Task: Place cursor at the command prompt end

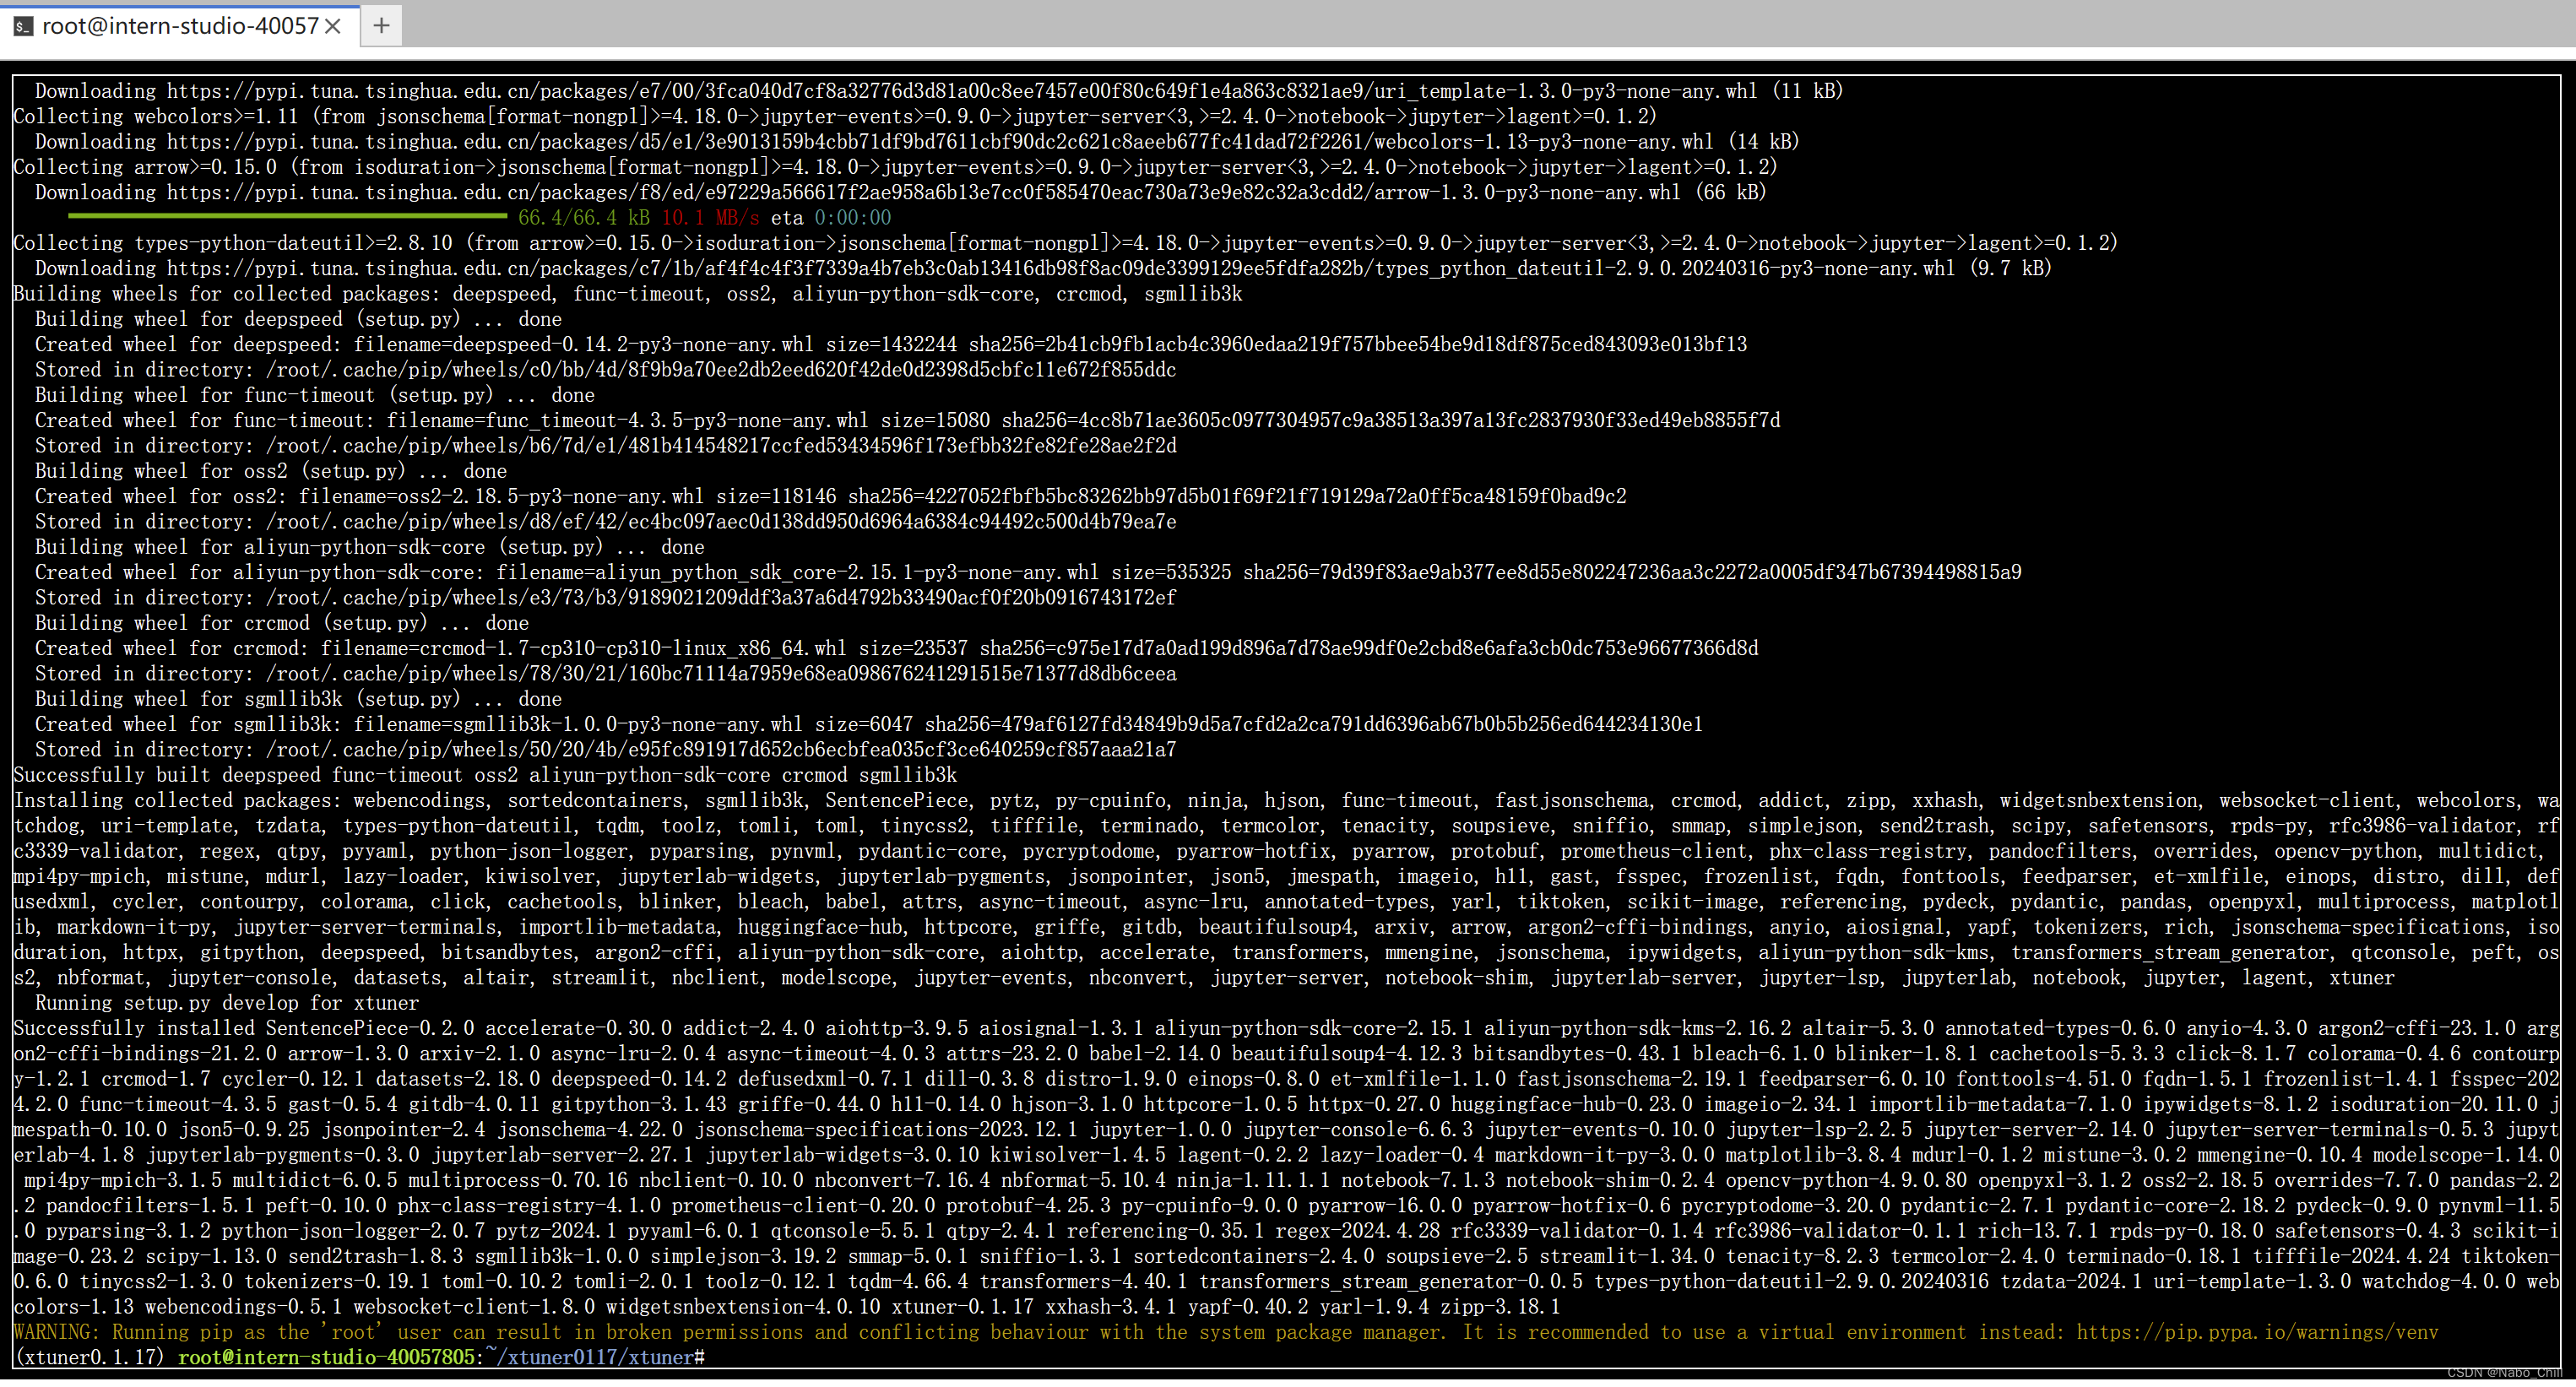Action: [712, 1358]
